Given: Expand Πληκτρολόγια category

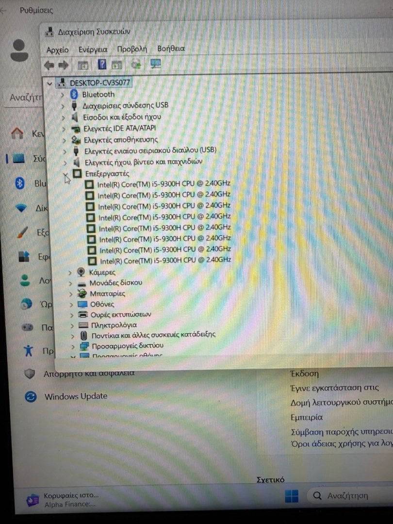Looking at the screenshot, I should point(72,325).
